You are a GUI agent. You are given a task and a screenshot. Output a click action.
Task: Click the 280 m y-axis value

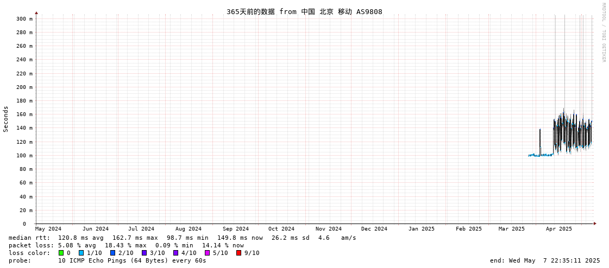[24, 32]
